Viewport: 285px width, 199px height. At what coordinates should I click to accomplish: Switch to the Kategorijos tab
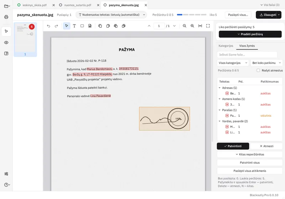(x=226, y=46)
